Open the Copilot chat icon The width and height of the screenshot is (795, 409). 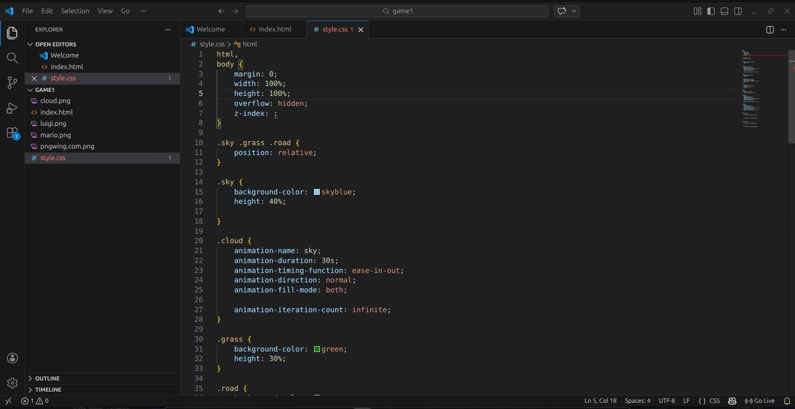(562, 11)
